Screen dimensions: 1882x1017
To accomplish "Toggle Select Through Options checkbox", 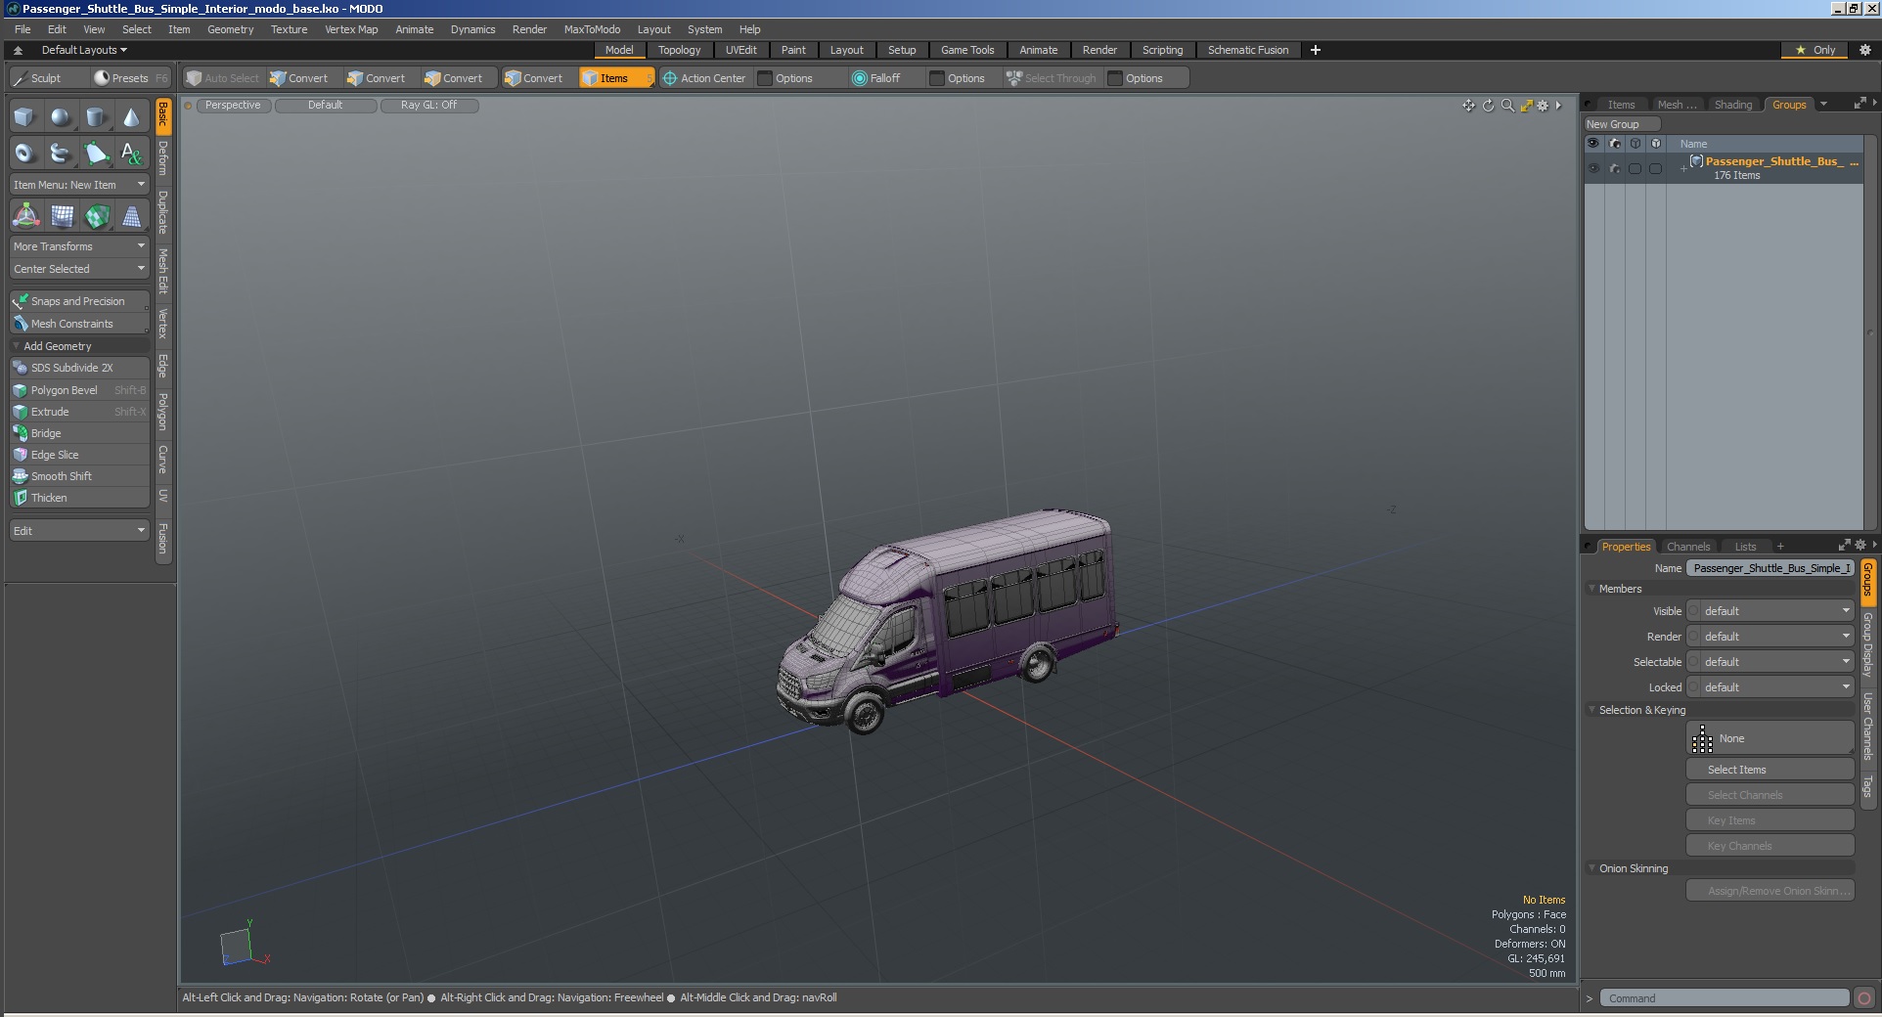I will (1115, 78).
